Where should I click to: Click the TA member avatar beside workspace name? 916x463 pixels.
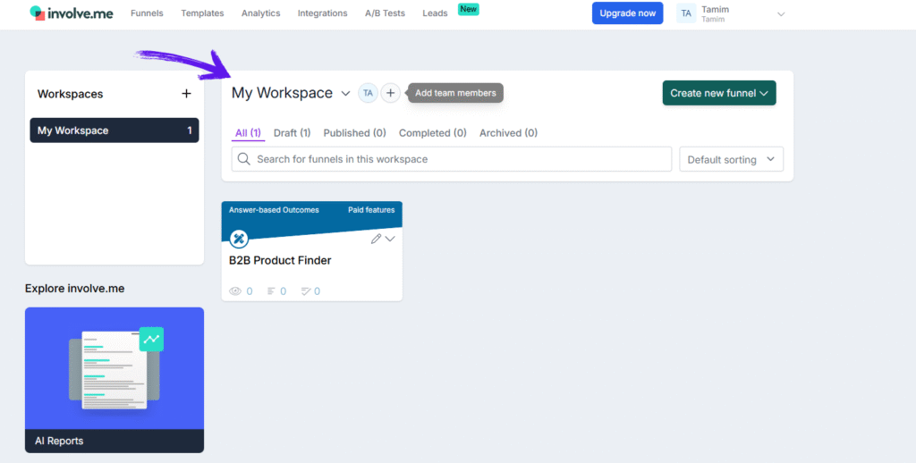(368, 93)
